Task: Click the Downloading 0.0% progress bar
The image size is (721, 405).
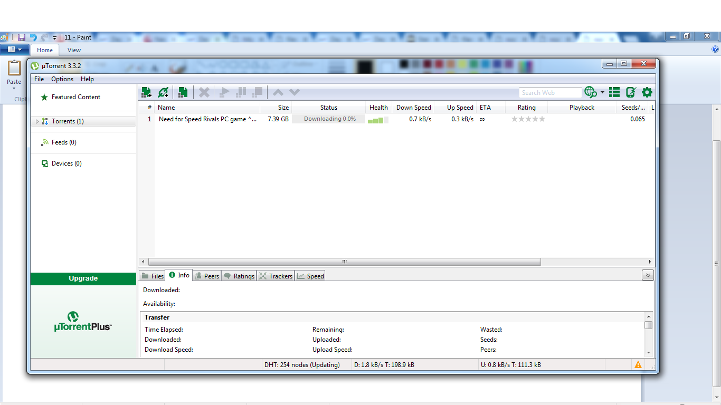Action: click(x=328, y=119)
